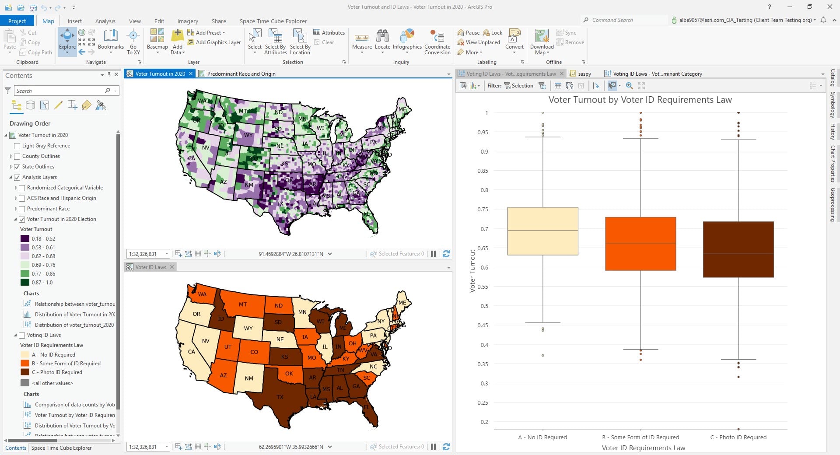Open the map scale dropdown

[x=166, y=254]
